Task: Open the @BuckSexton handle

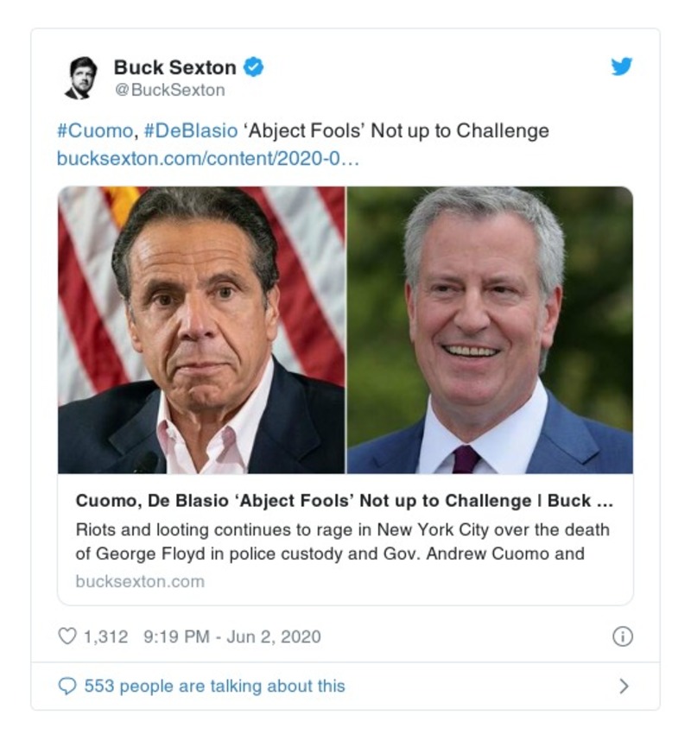Action: (x=169, y=90)
